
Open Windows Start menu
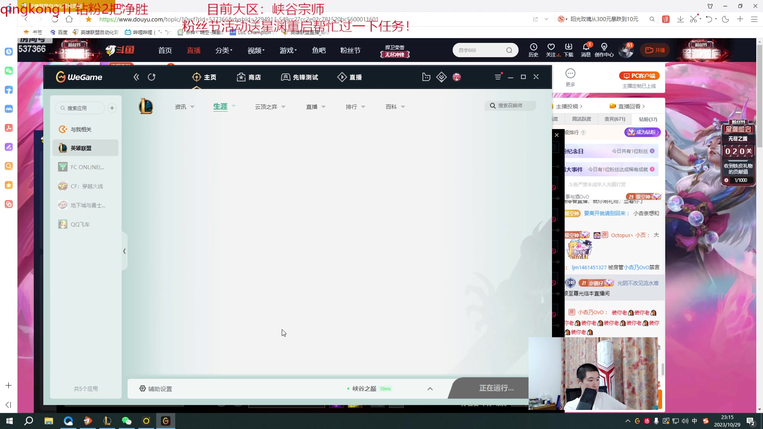point(10,421)
